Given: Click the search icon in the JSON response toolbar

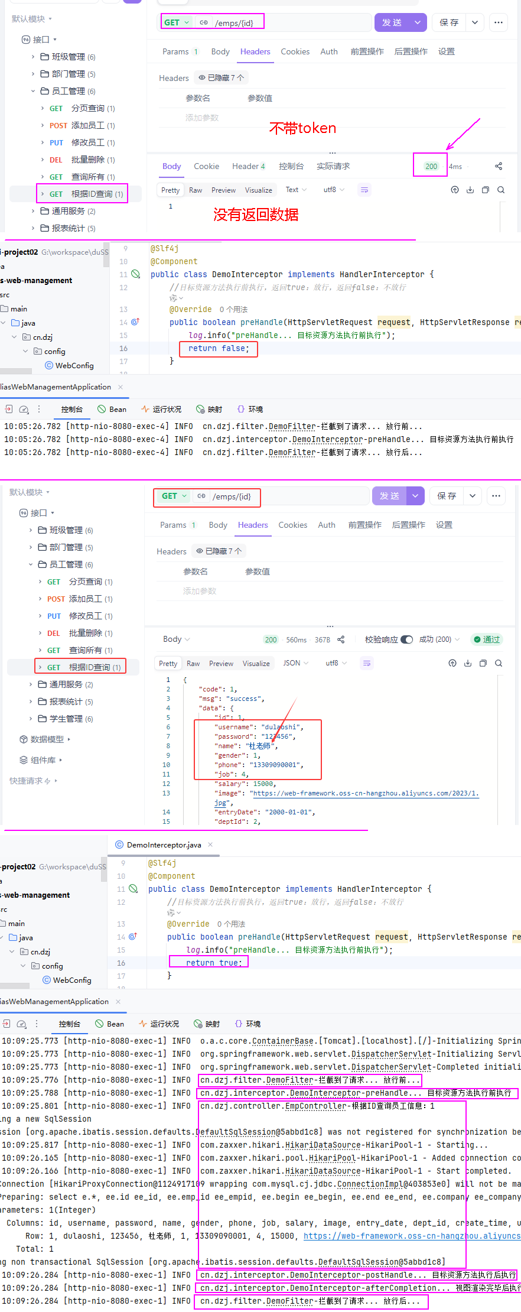Looking at the screenshot, I should click(499, 663).
